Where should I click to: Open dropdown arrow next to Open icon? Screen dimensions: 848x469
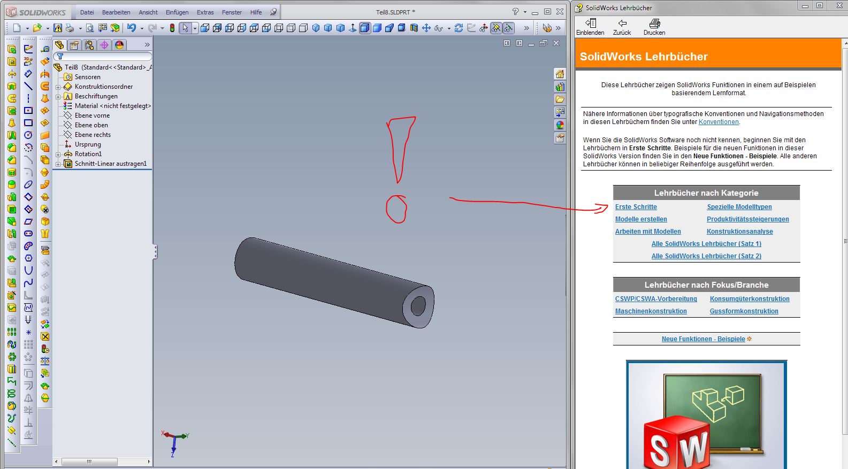(x=47, y=28)
